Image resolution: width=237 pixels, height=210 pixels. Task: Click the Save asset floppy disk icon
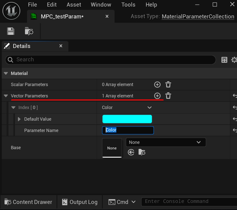11,31
